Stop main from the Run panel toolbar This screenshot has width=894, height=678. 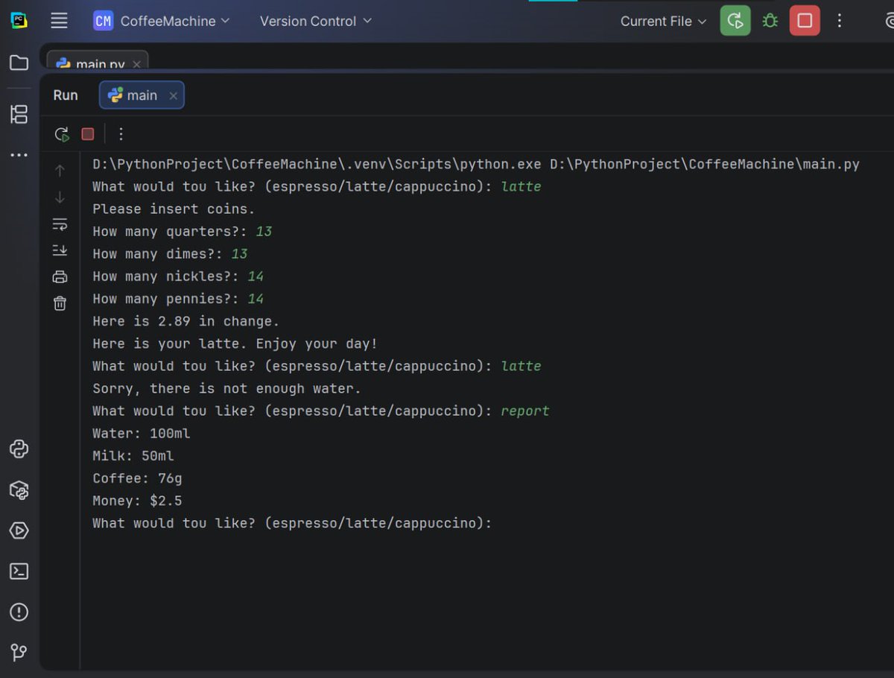point(88,134)
